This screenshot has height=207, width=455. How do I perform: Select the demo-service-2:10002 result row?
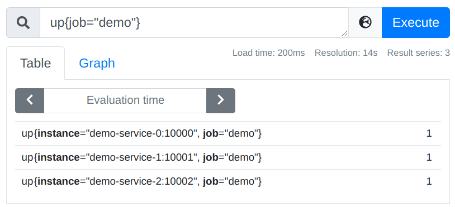coord(228,181)
